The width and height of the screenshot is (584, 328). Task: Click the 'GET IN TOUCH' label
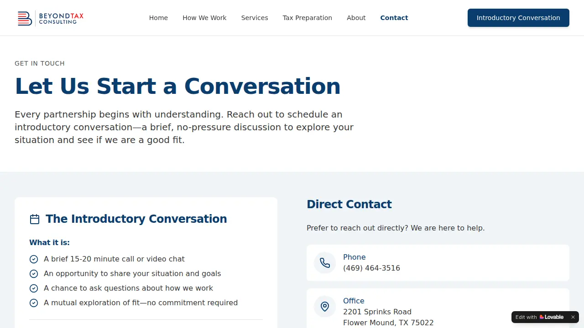(40, 63)
